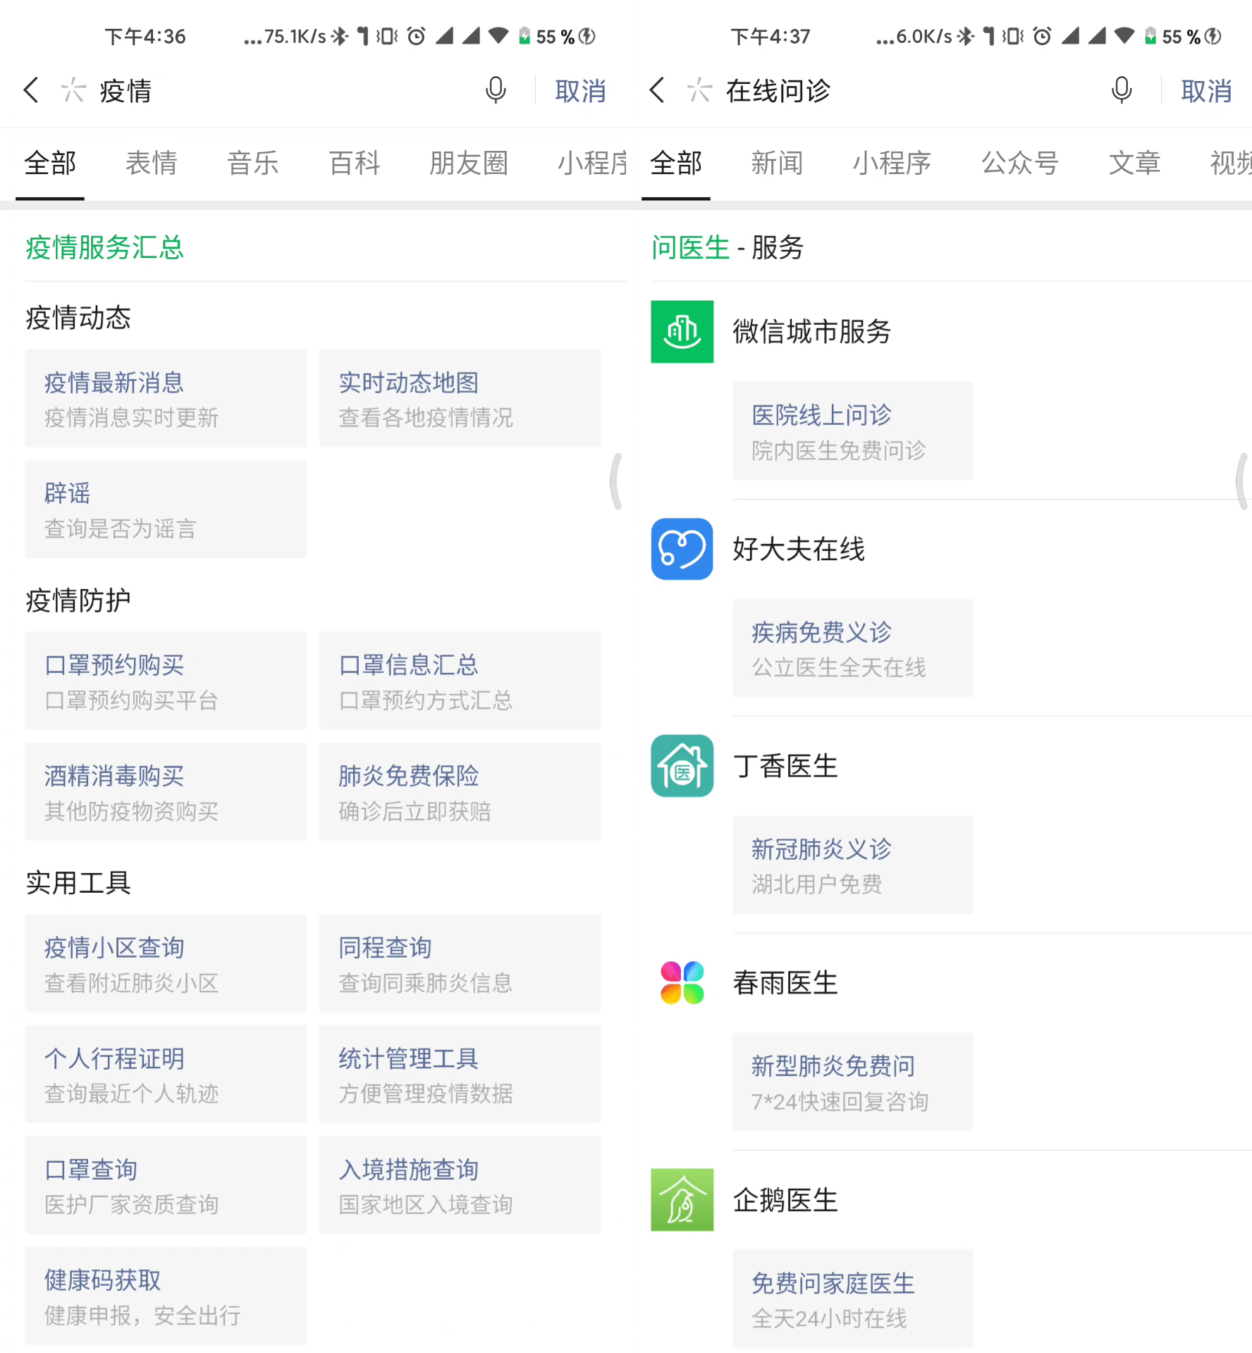Tap the microphone icon beside 在线问诊 search
This screenshot has height=1353, width=1252.
click(1122, 90)
